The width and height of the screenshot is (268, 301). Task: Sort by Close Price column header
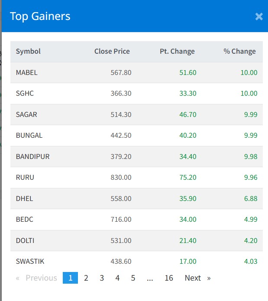point(112,52)
